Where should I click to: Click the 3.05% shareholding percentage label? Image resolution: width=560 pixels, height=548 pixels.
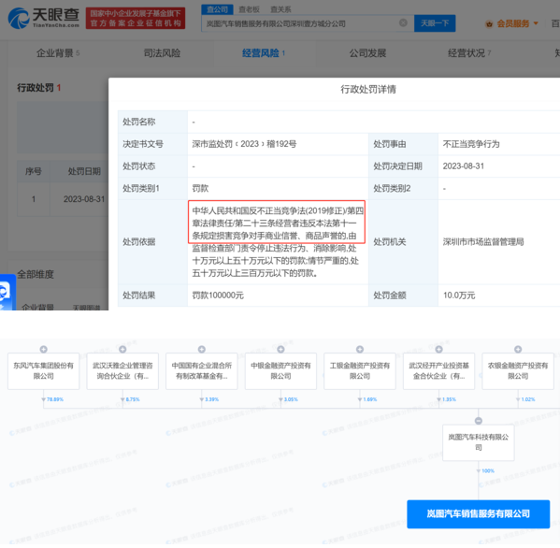(291, 399)
